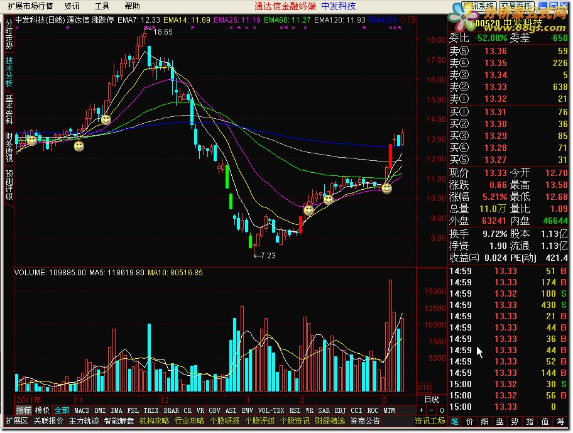
Task: Select the SAR indicator
Action: click(x=324, y=410)
